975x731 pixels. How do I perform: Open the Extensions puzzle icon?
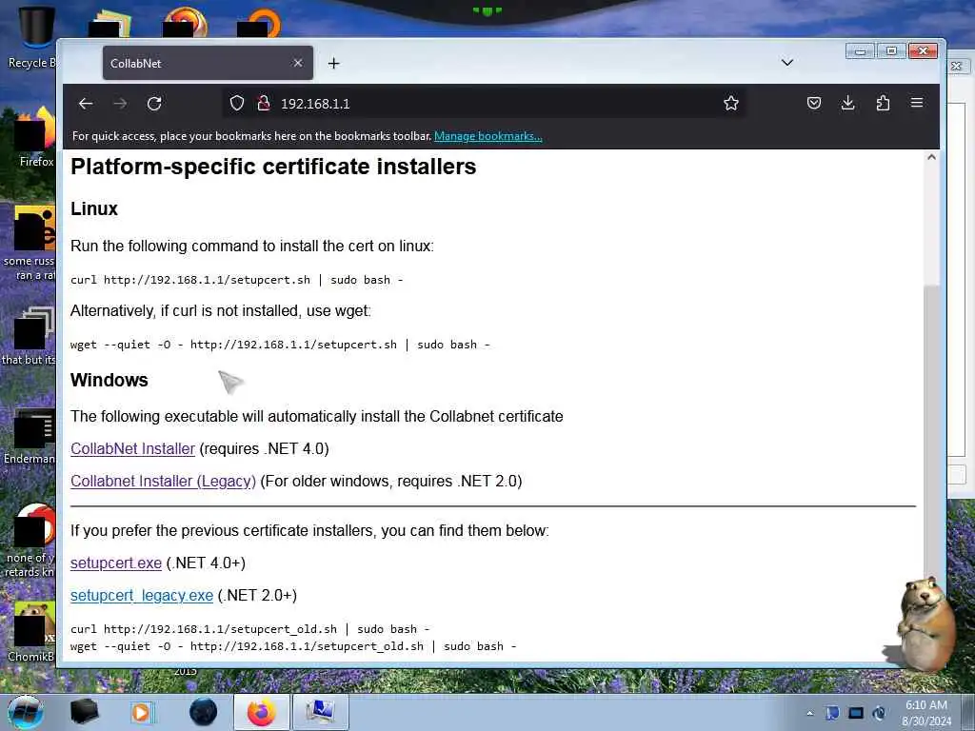tap(883, 103)
